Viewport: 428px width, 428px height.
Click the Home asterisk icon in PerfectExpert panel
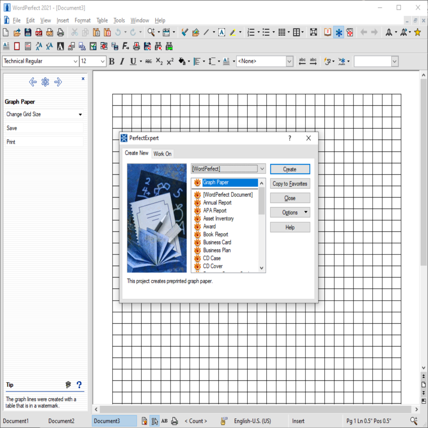45,82
